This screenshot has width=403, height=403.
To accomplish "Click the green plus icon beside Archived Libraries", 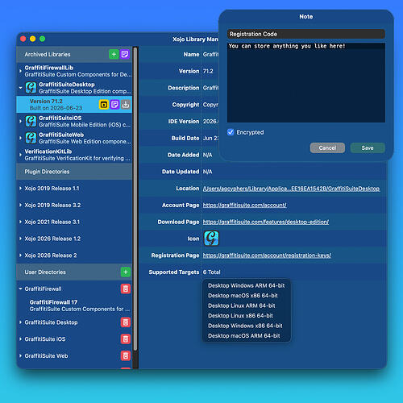I will point(114,54).
